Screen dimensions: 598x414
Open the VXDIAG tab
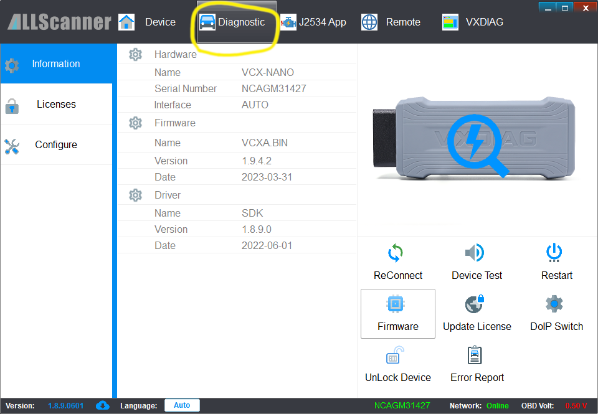coord(472,22)
